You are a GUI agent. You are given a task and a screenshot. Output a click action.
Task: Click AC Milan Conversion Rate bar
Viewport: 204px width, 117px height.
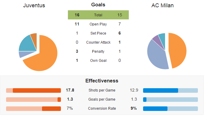(171, 109)
